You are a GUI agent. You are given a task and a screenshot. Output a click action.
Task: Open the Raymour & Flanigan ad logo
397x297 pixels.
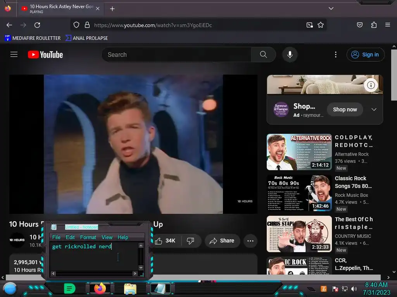pyautogui.click(x=281, y=109)
